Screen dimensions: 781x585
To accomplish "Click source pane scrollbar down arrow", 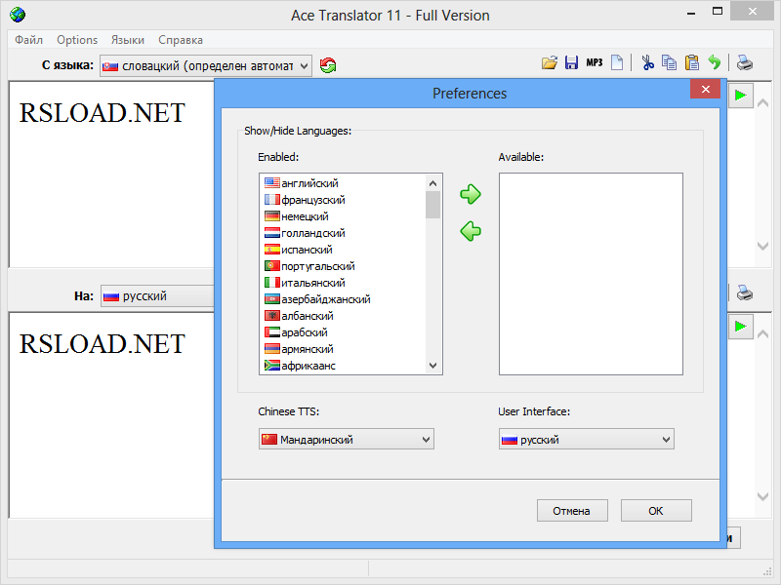I will pyautogui.click(x=762, y=246).
